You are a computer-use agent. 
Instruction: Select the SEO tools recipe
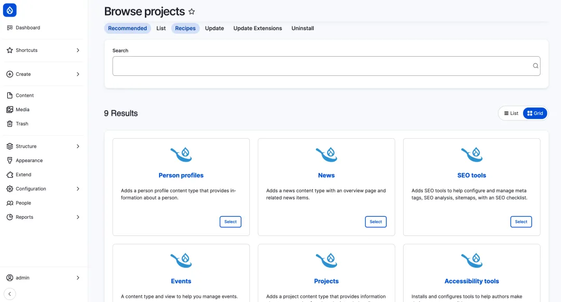[521, 221]
